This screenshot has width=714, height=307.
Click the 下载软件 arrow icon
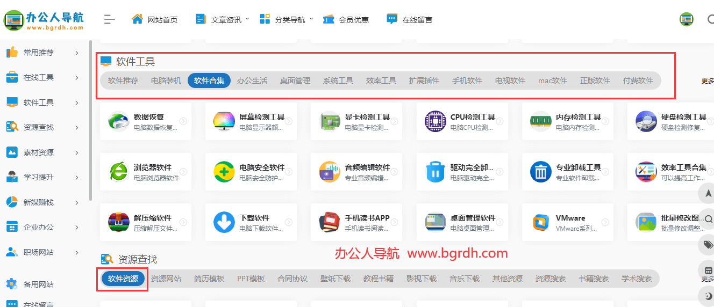pos(224,223)
